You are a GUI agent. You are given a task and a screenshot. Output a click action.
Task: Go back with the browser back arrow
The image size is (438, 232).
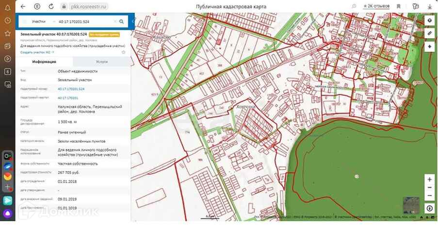tap(23, 6)
